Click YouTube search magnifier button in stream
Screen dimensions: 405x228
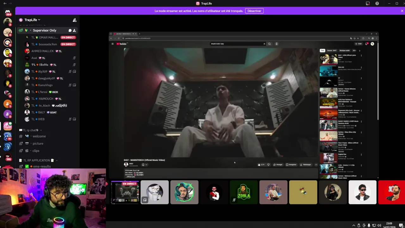(x=270, y=44)
